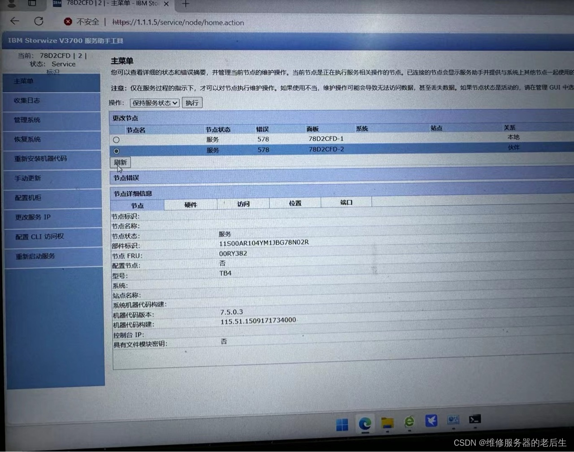574x452 pixels.
Task: Open 收集日志 in the sidebar
Action: tap(52, 101)
